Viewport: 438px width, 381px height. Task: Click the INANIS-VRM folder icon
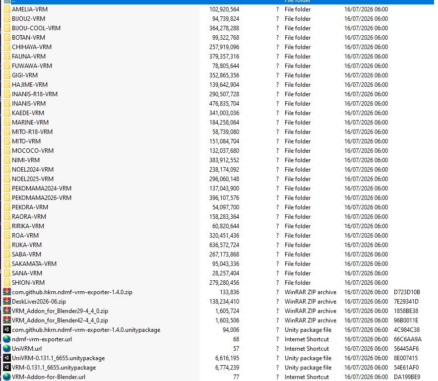point(7,104)
